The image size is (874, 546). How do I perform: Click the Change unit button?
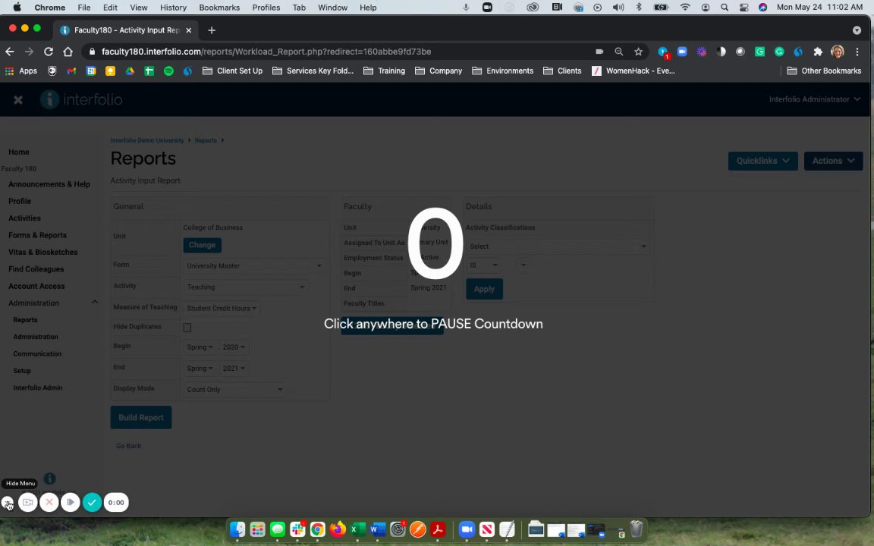click(203, 245)
